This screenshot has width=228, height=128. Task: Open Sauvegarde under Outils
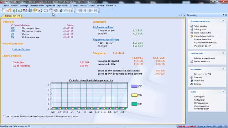(199, 97)
